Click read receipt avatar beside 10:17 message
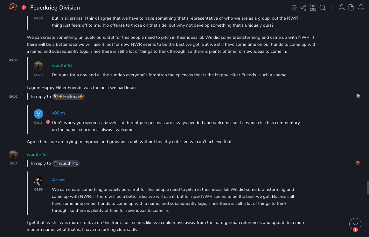Screen dimensions: 369x237 pyautogui.click(x=358, y=163)
